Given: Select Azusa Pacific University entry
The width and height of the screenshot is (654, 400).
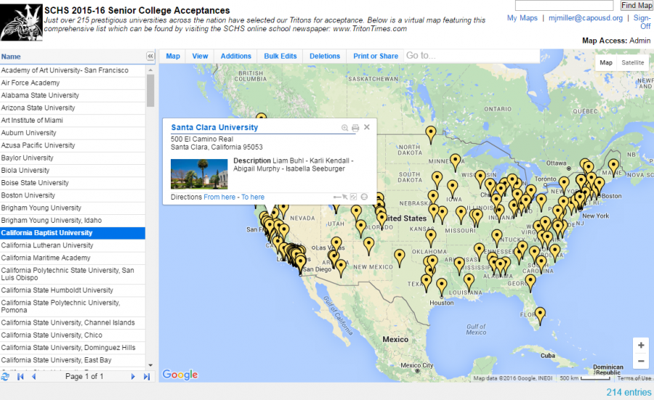Looking at the screenshot, I should point(73,145).
